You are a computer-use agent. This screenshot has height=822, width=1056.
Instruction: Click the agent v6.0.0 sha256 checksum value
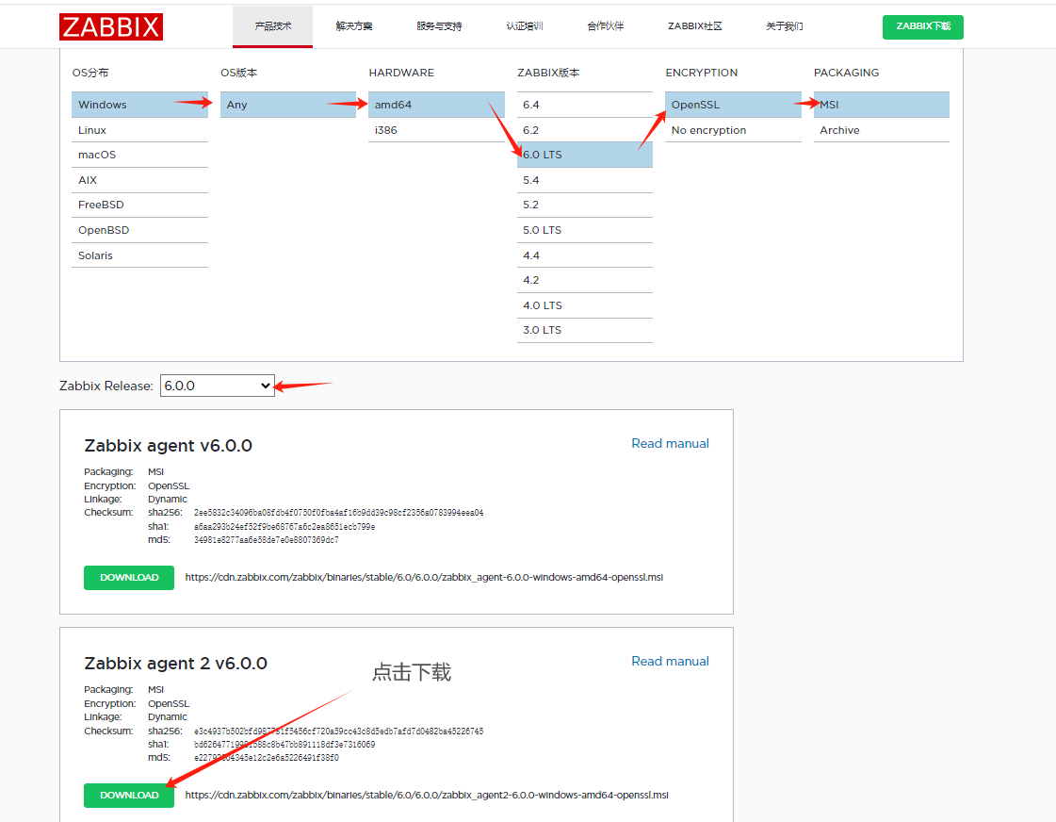coord(339,513)
